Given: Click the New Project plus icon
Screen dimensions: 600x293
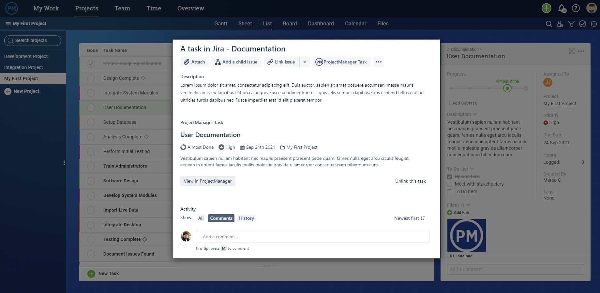Looking at the screenshot, I should (8, 91).
